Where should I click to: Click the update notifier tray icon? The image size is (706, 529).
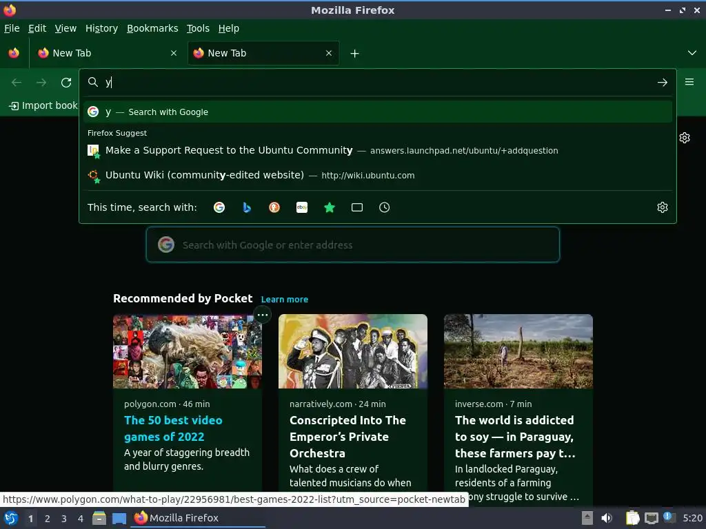click(x=669, y=517)
